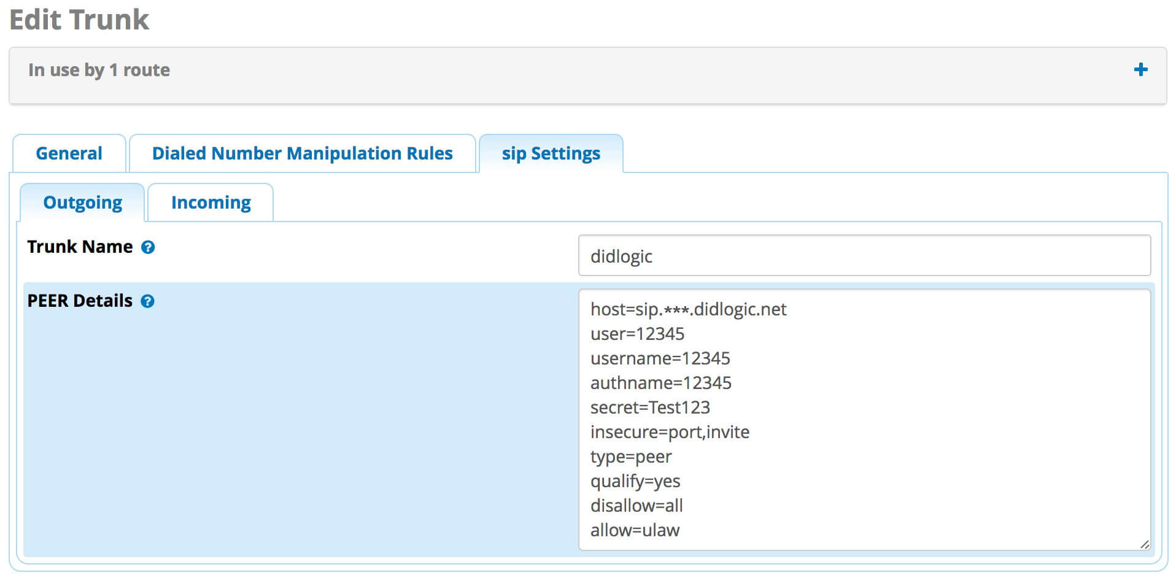Focus the Trunk Name field containing didlogic
This screenshot has width=1176, height=578.
864,256
